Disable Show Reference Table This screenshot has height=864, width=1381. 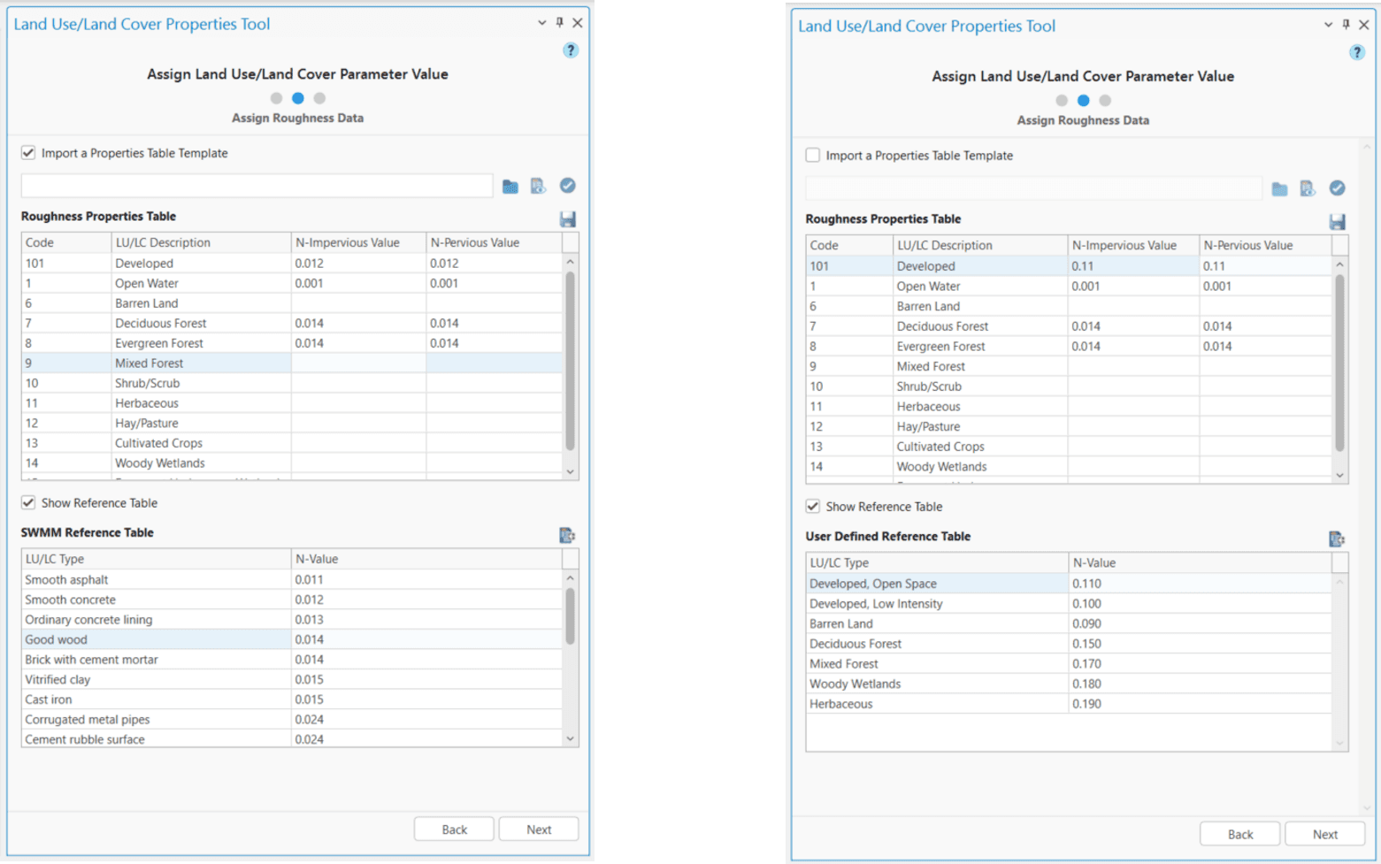coord(27,502)
